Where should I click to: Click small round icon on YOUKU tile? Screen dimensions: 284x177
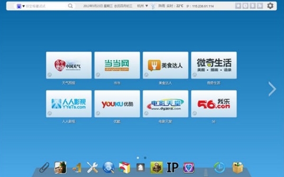[x=98, y=113]
